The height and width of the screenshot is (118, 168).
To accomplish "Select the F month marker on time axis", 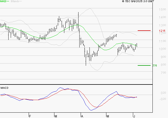I will click(30, 116).
